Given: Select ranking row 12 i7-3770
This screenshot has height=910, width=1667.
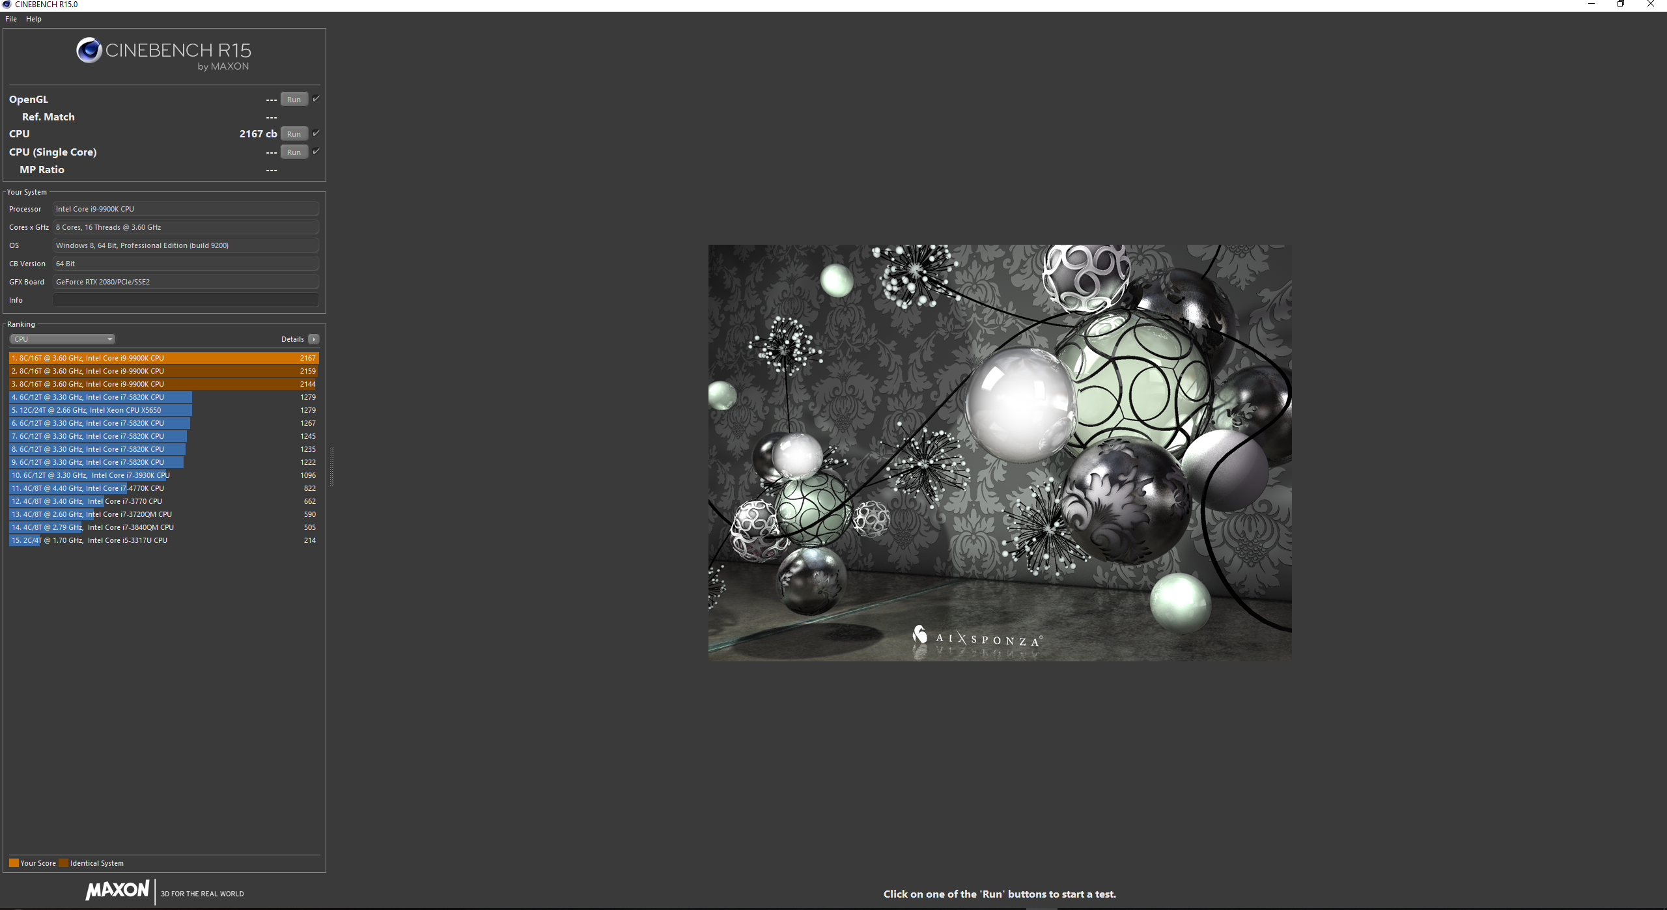Looking at the screenshot, I should tap(163, 501).
